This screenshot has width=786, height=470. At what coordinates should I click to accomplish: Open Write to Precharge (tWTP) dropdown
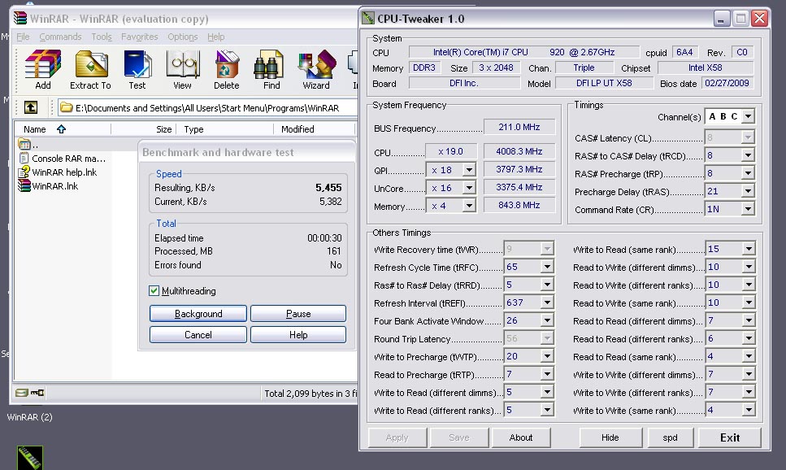click(x=547, y=356)
